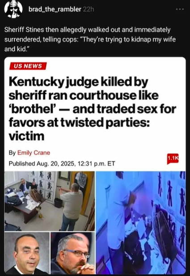Open author Emily Crane's page

(x=34, y=153)
